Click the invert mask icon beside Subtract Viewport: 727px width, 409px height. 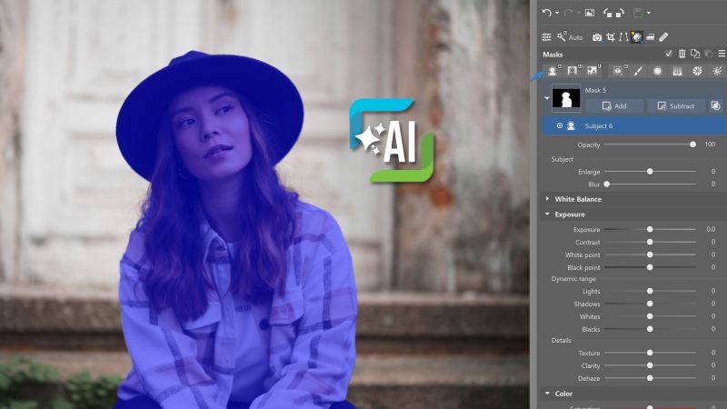(x=716, y=106)
